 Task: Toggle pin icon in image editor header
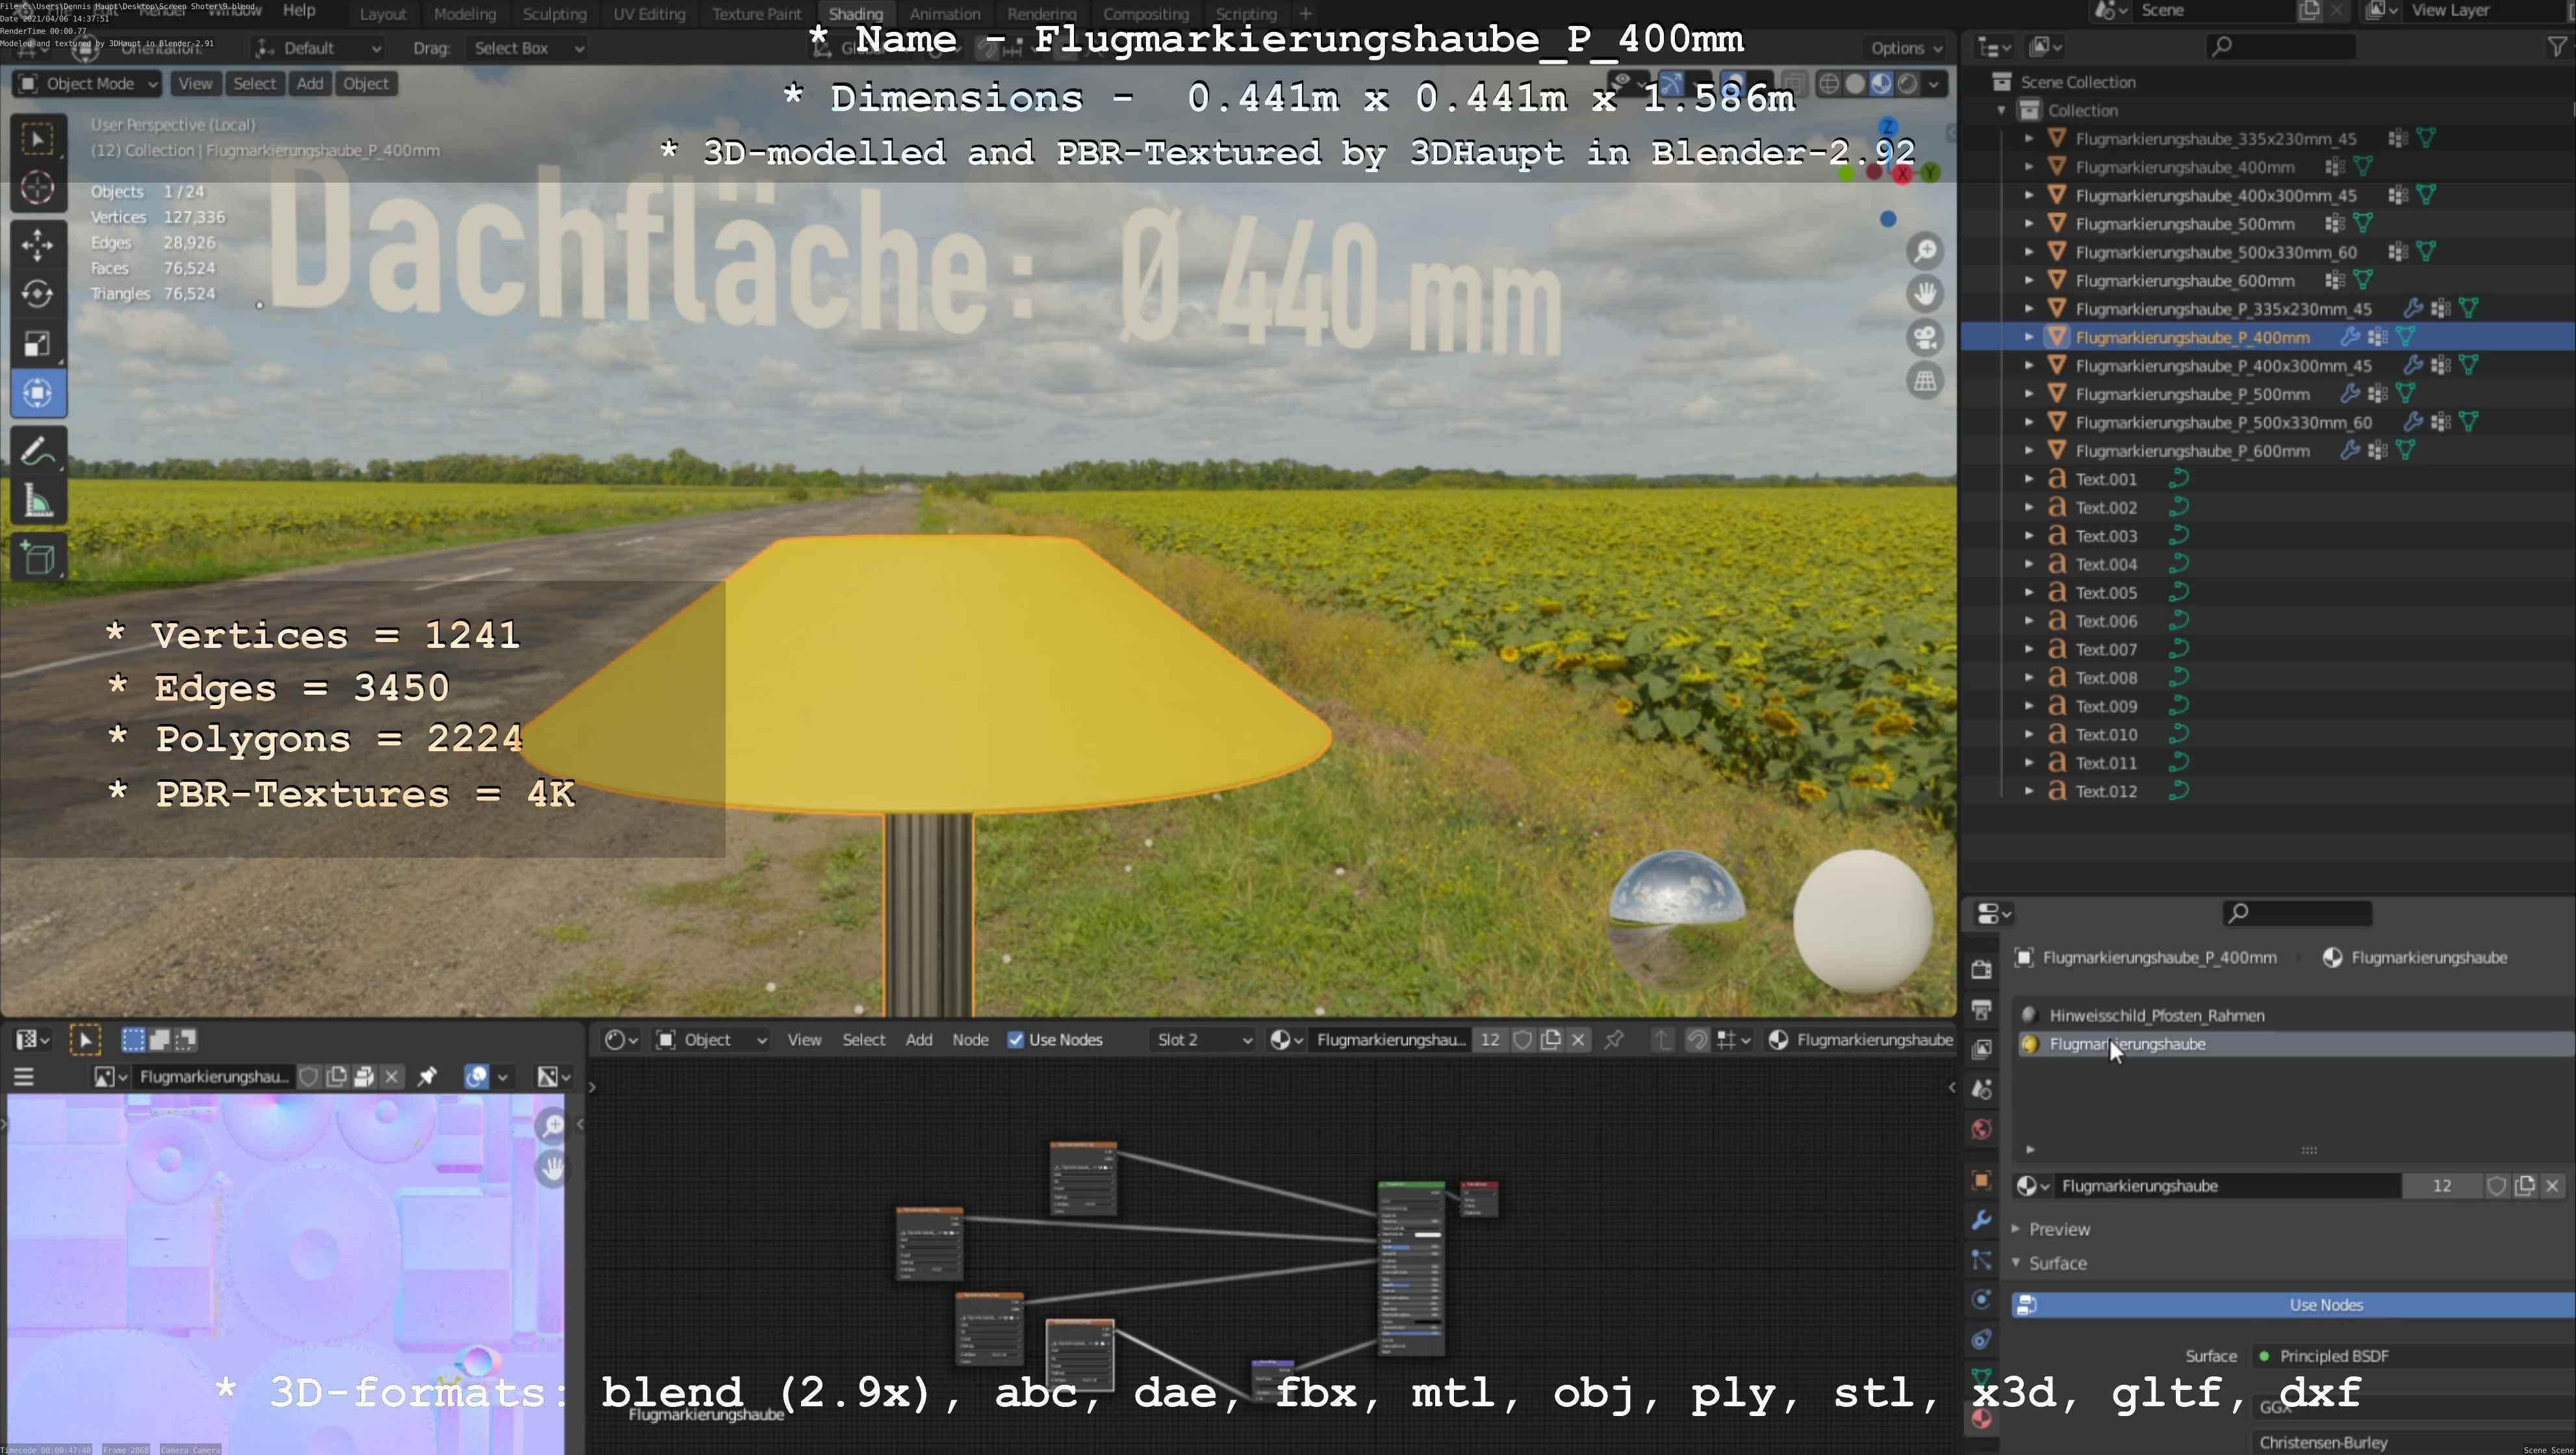[x=427, y=1077]
